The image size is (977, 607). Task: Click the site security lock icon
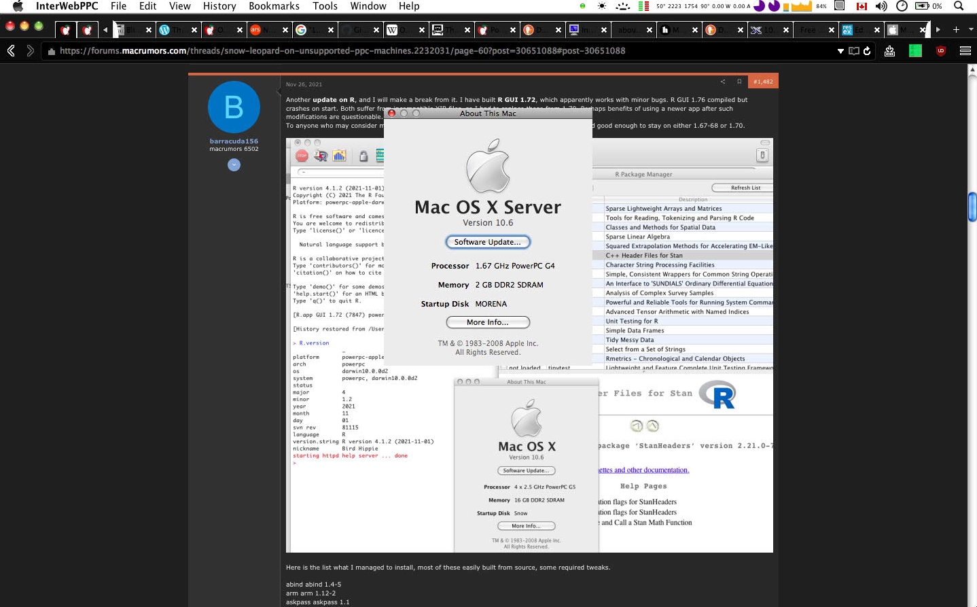(52, 51)
